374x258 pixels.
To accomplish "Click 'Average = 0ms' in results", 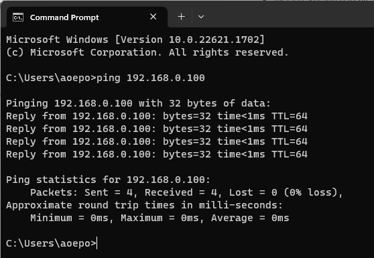I will tap(250, 218).
